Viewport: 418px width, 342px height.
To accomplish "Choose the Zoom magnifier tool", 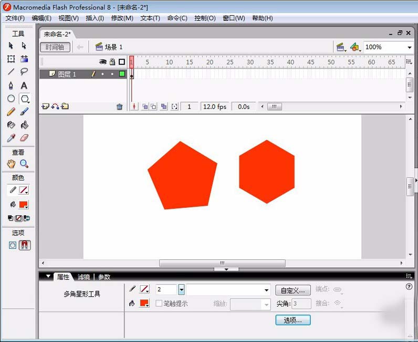I will point(24,164).
